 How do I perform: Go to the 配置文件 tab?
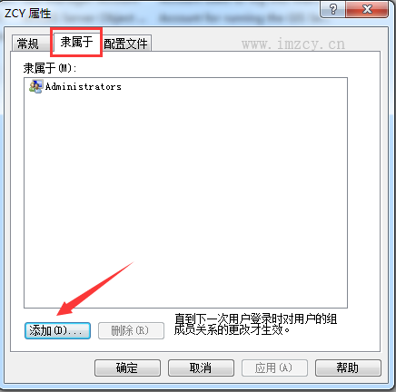125,44
